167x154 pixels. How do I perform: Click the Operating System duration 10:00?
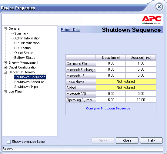pyautogui.click(x=141, y=100)
